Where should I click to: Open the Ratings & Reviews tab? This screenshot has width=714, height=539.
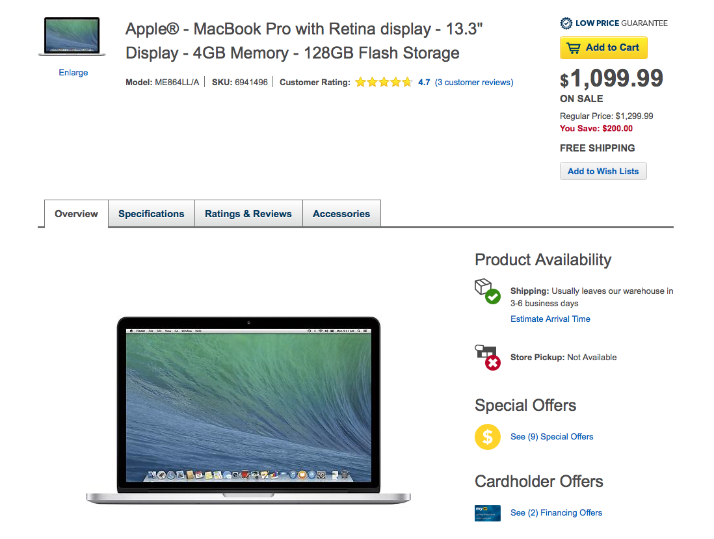point(248,213)
